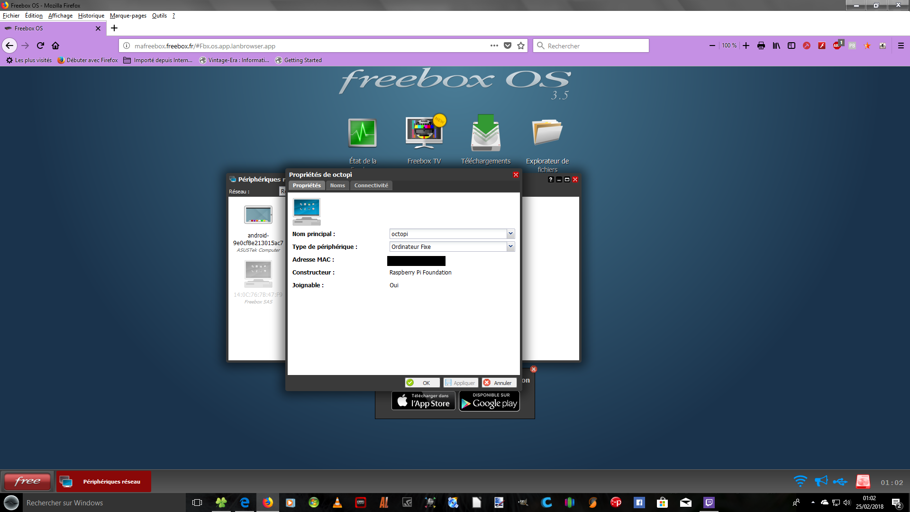Screen dimensions: 910x512
Task: Open Explorateur de fichiers app
Action: coord(547,132)
